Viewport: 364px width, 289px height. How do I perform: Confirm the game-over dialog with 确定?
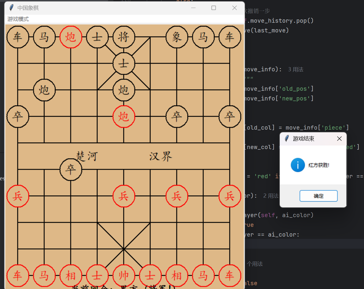point(319,196)
